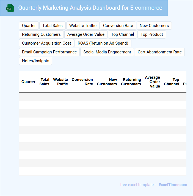
Task: Click the green XLS file icon
Action: (10, 8)
